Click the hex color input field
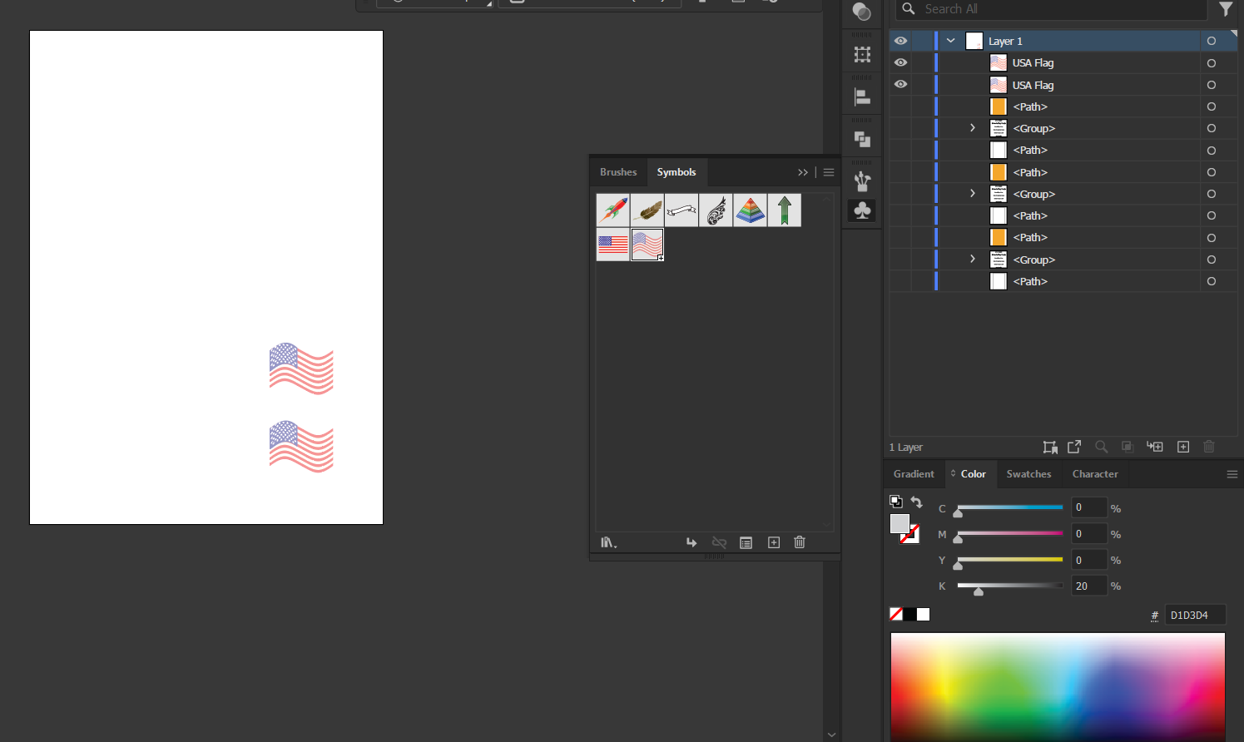This screenshot has width=1244, height=742. tap(1194, 616)
